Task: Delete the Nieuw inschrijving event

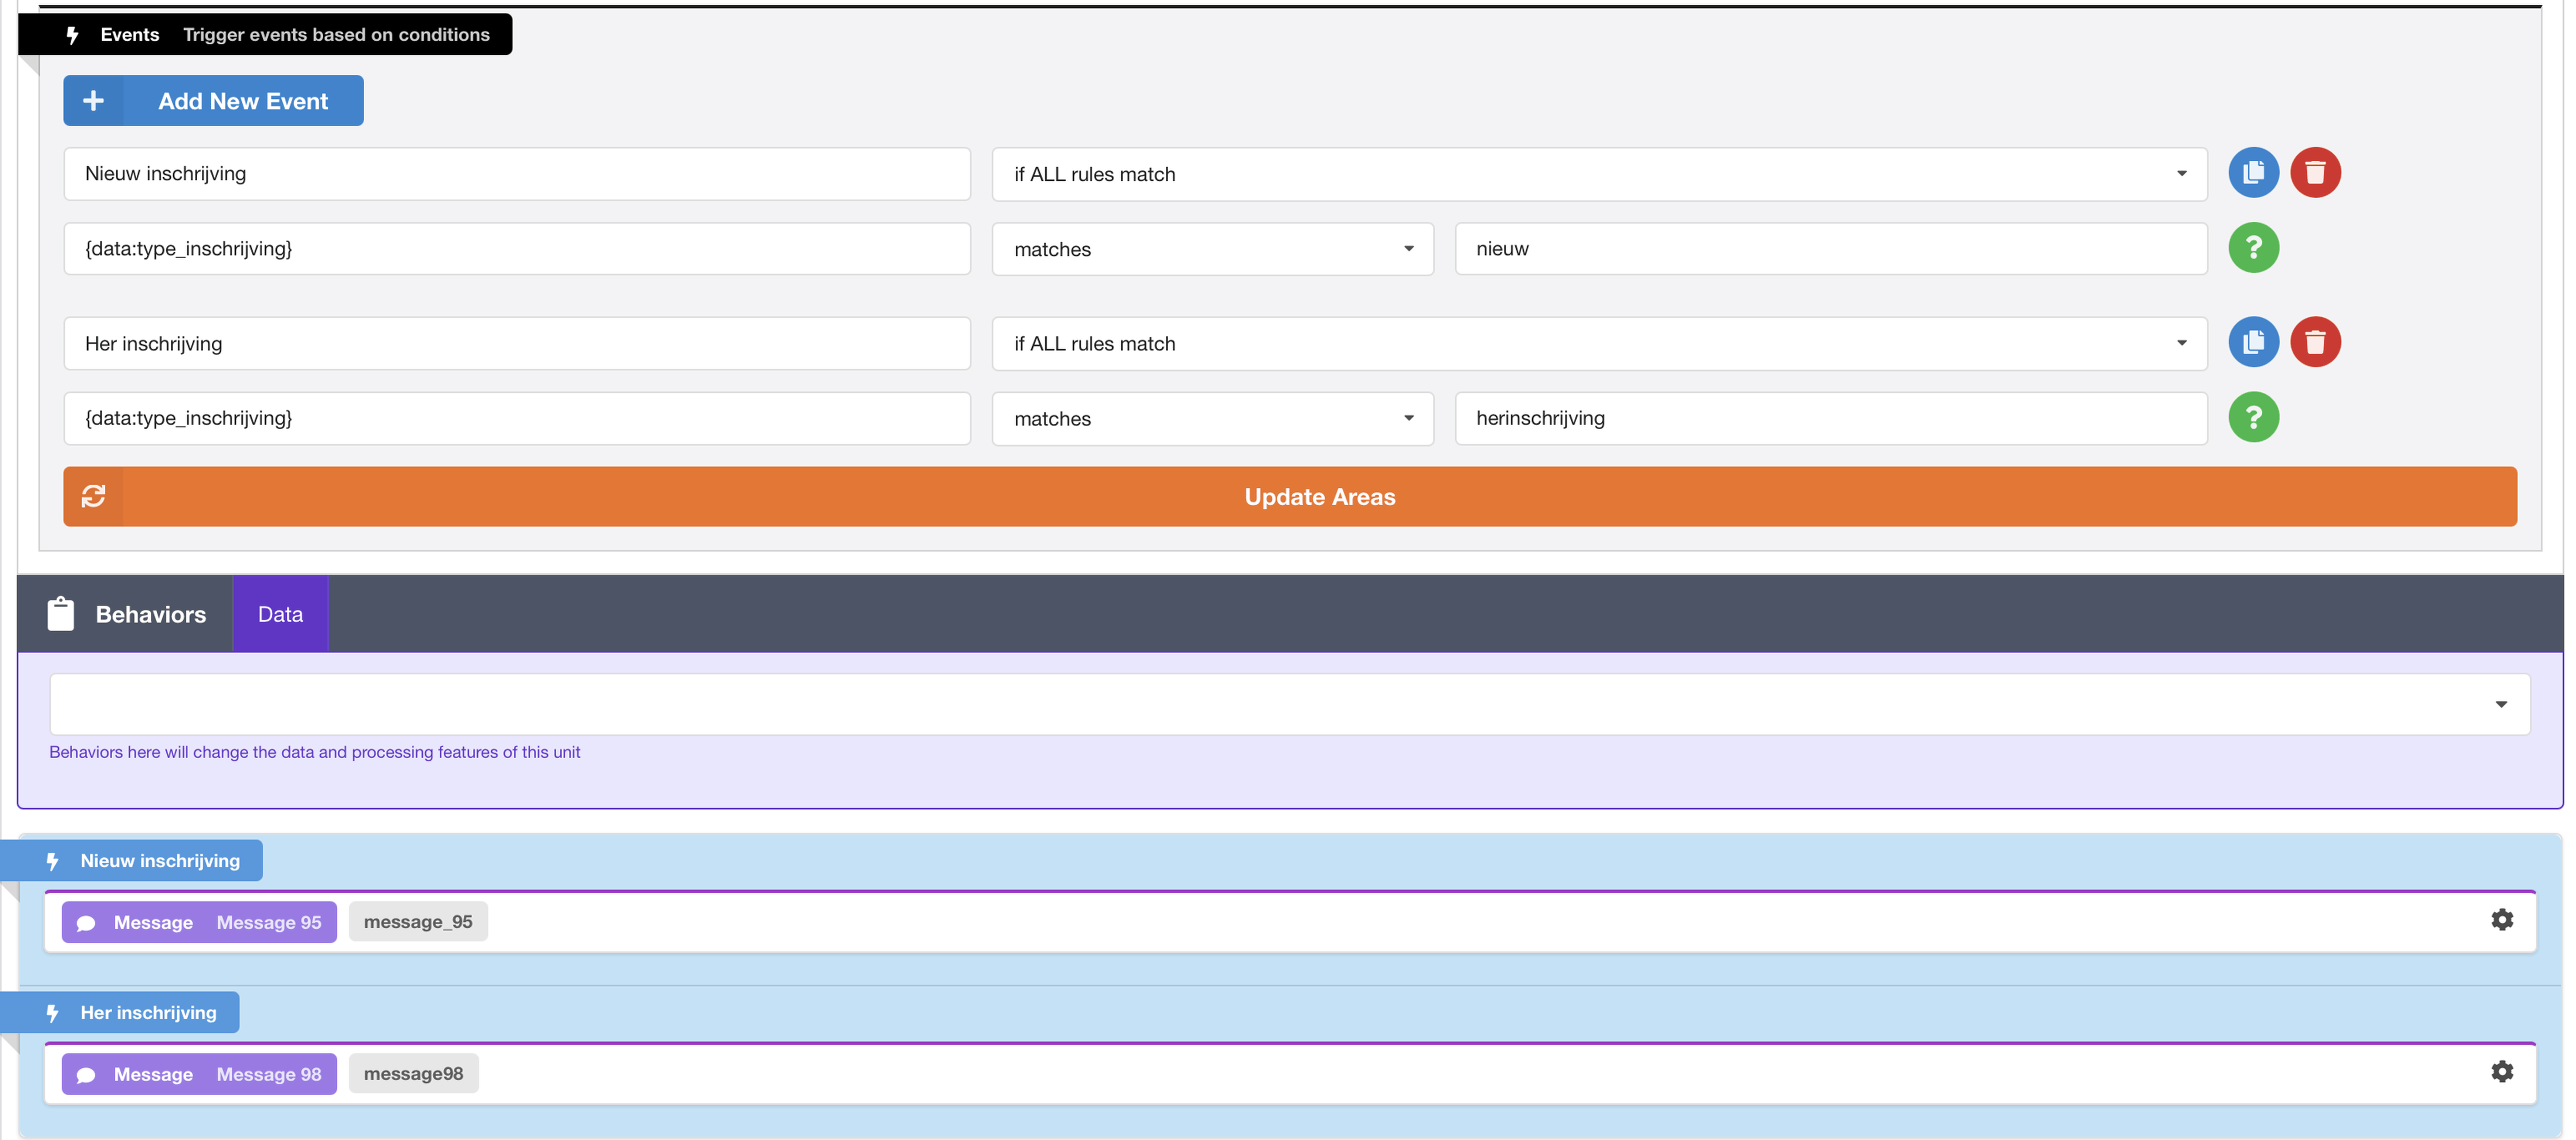Action: (2315, 173)
